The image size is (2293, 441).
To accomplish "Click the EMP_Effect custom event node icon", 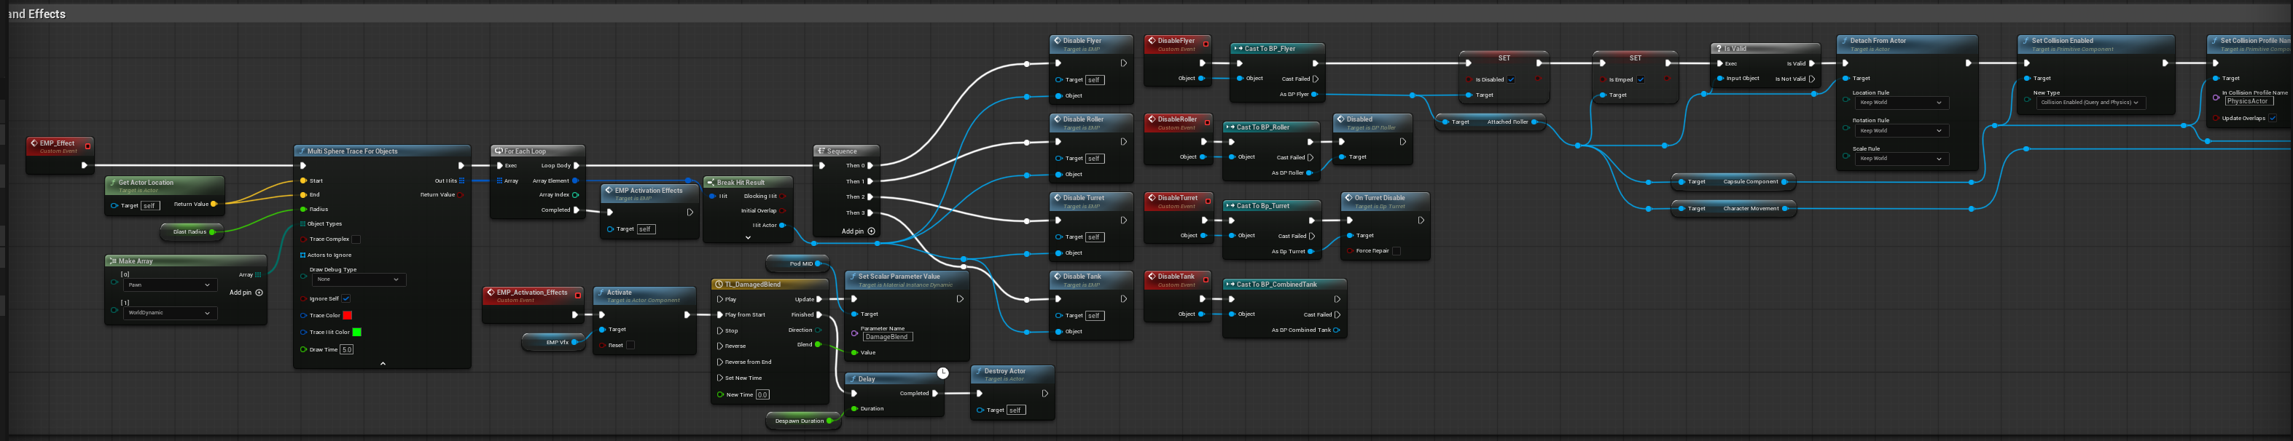I will (34, 143).
